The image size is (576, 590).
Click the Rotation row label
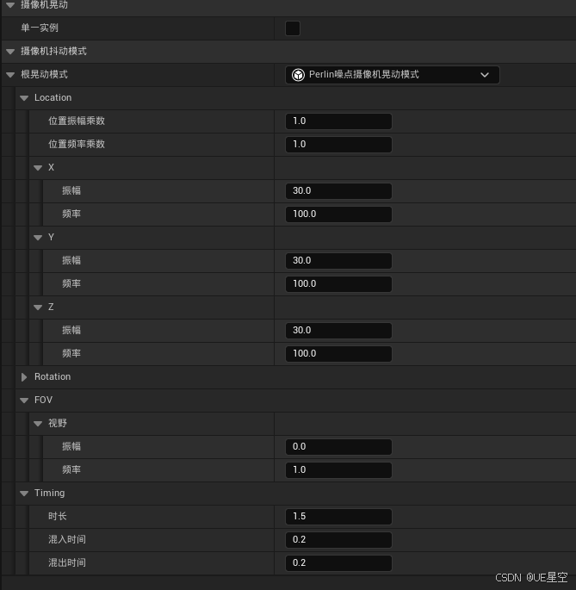[x=53, y=376]
